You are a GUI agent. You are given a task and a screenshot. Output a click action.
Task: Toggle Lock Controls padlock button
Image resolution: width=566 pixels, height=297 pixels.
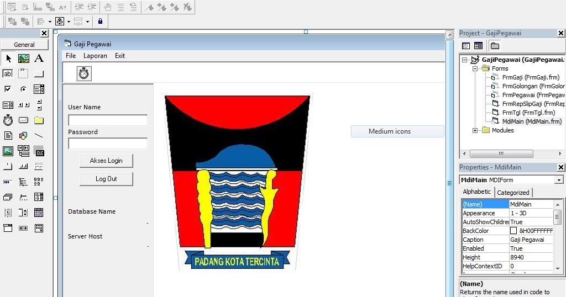[x=101, y=22]
